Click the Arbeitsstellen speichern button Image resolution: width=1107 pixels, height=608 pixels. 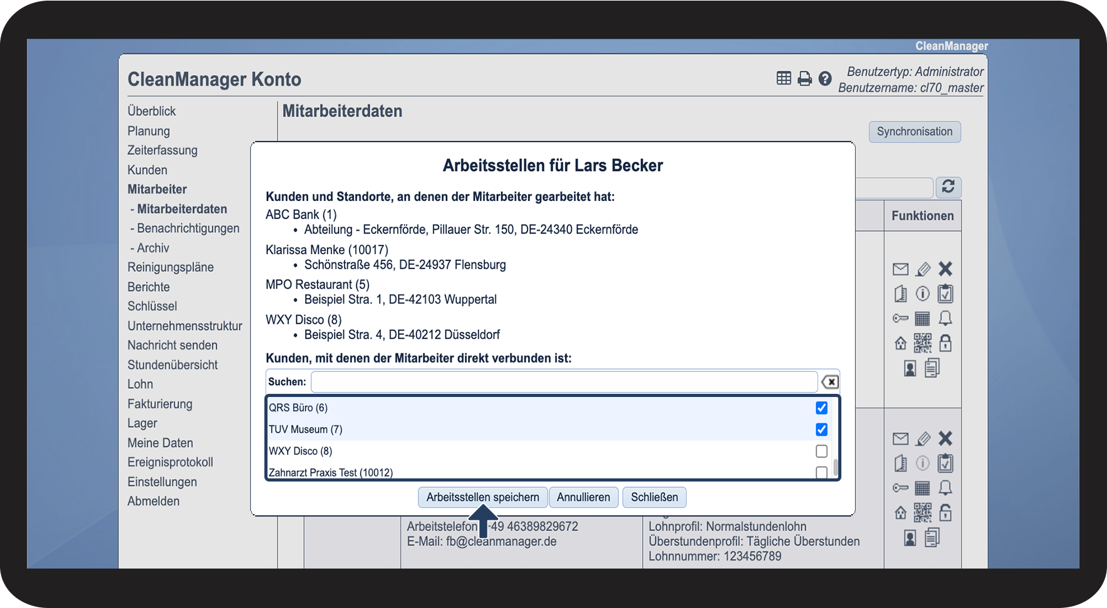pyautogui.click(x=483, y=497)
